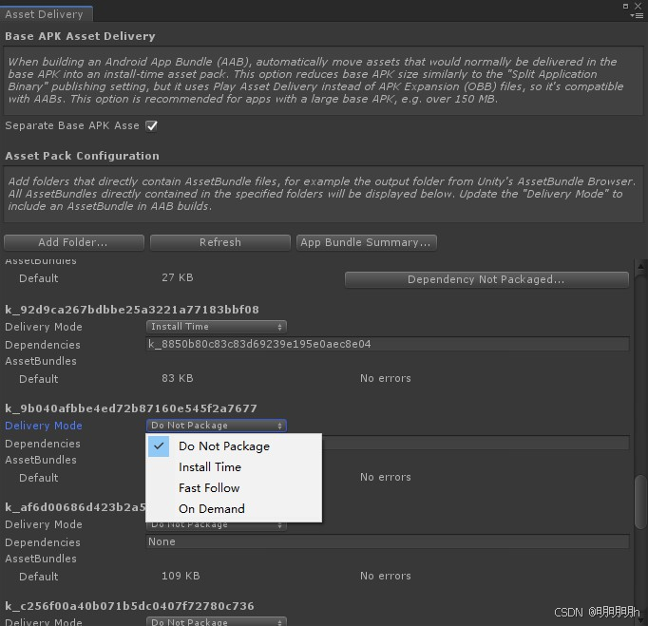Click the Add Folder button

point(73,242)
